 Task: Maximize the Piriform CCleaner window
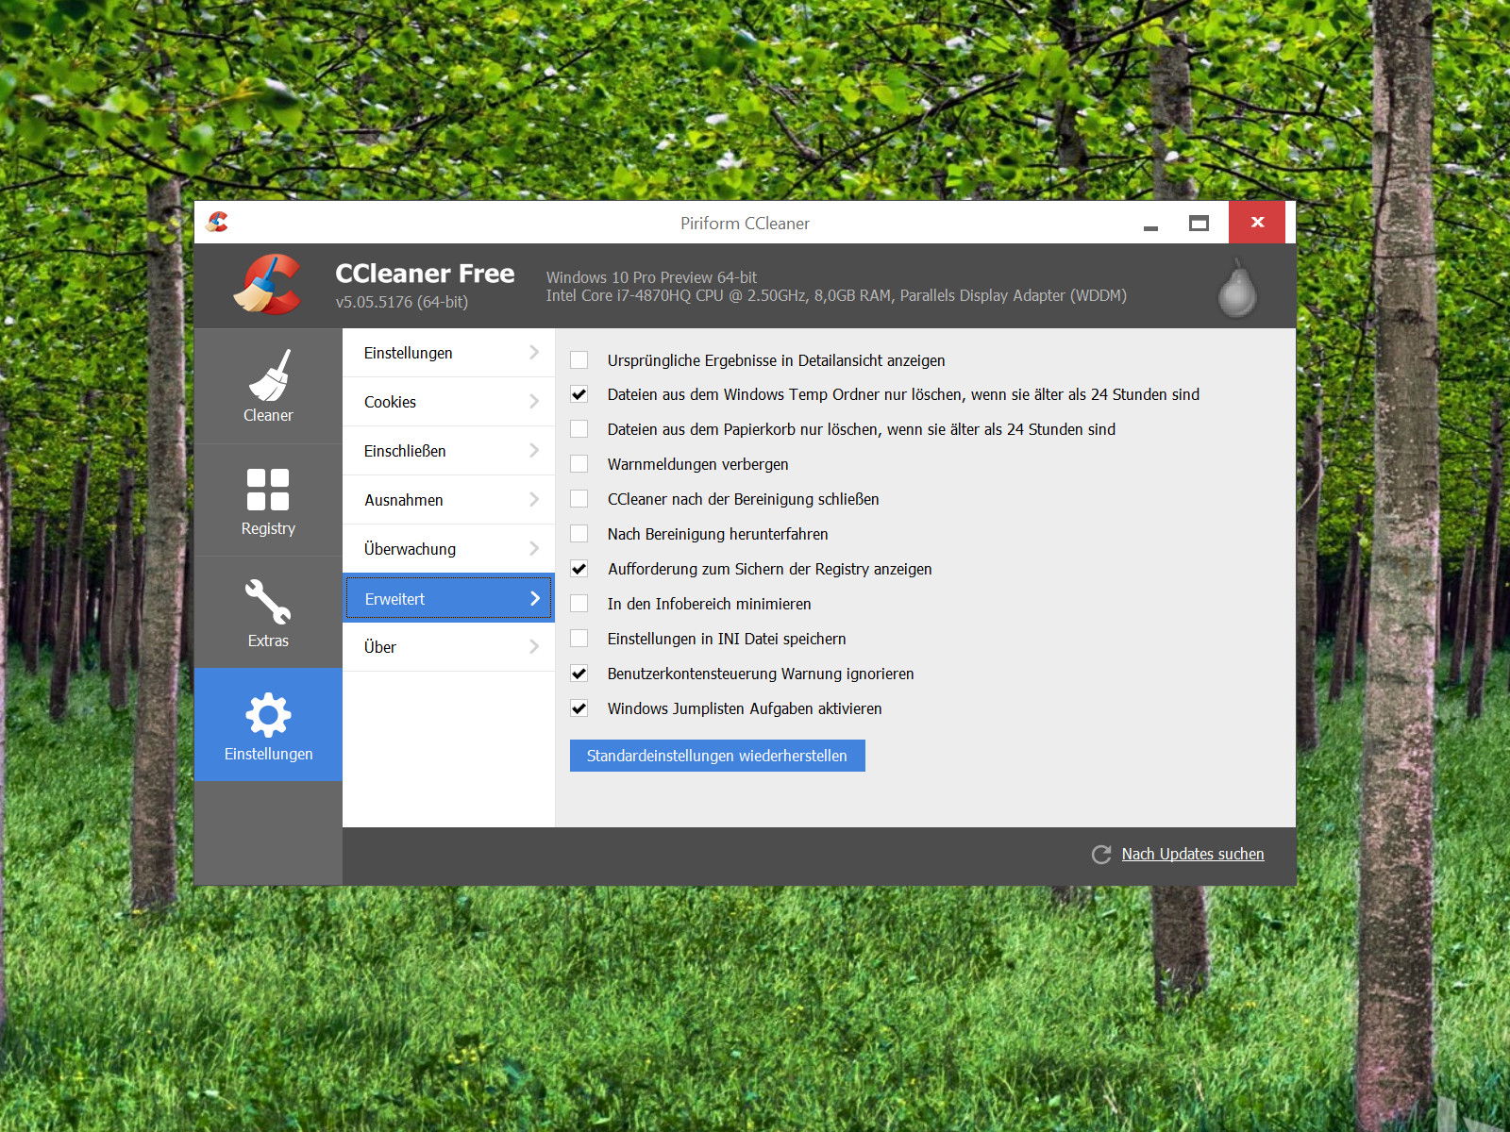[x=1199, y=224]
